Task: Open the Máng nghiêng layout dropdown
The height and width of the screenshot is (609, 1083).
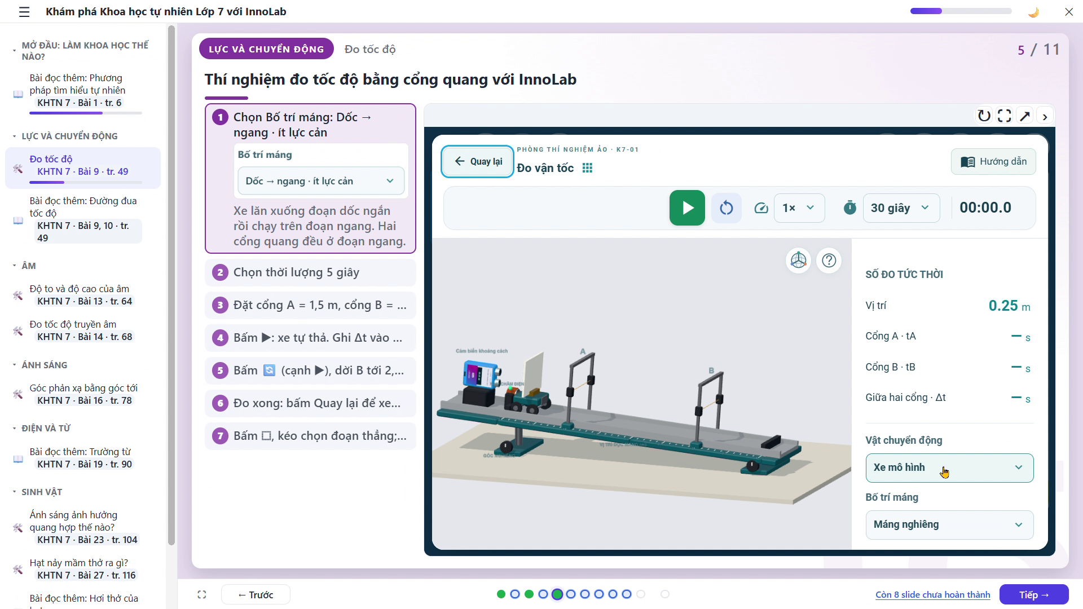Action: pyautogui.click(x=949, y=524)
